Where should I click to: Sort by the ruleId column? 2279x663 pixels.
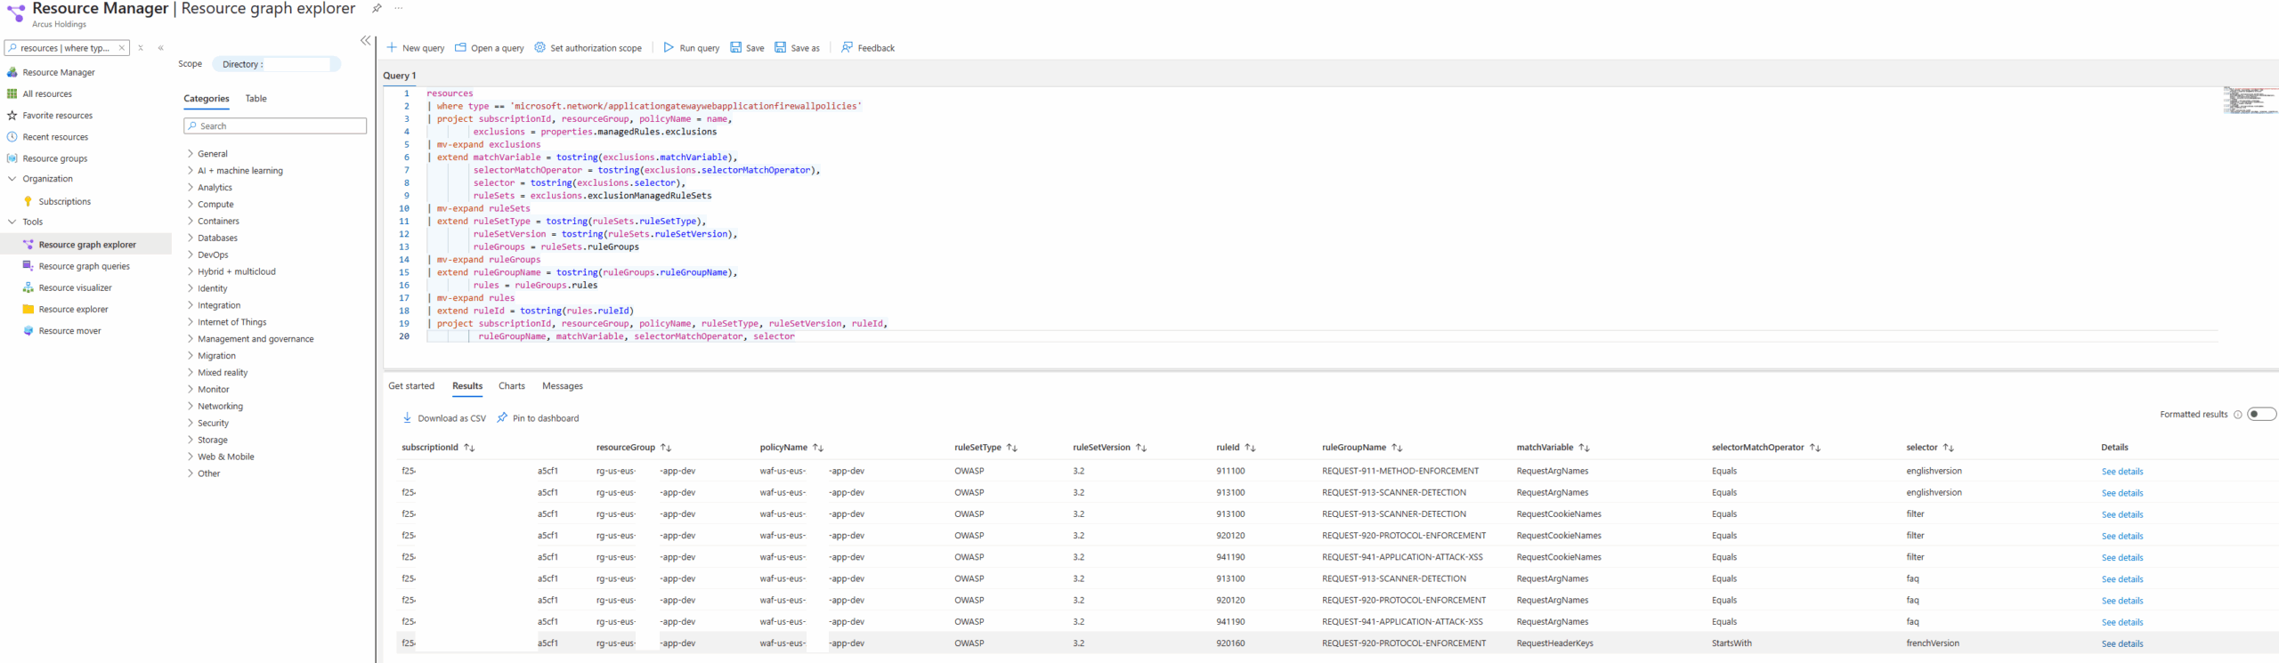click(x=1250, y=448)
